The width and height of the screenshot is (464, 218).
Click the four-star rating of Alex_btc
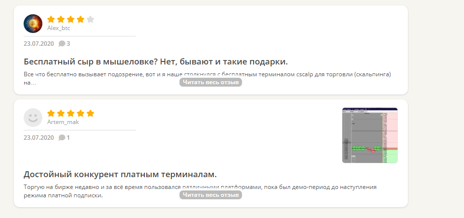tap(71, 20)
